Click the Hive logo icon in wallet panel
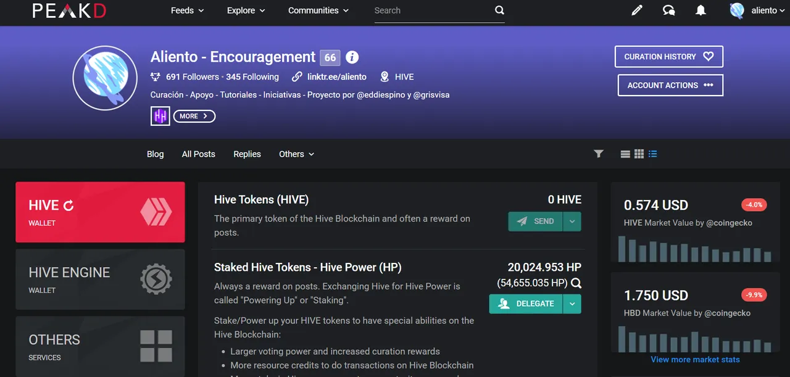This screenshot has height=377, width=790. [x=156, y=212]
